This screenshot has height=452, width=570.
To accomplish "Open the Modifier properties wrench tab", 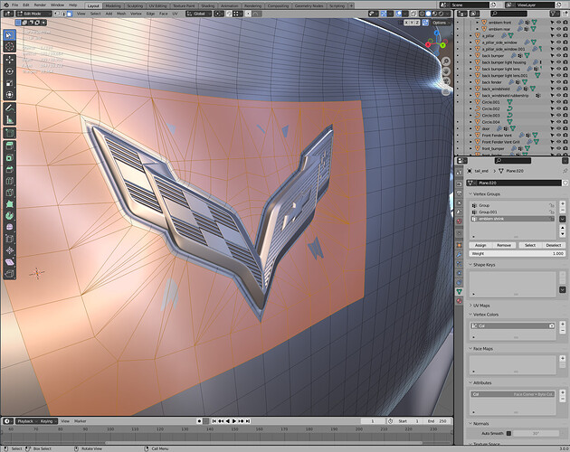I will point(459,255).
